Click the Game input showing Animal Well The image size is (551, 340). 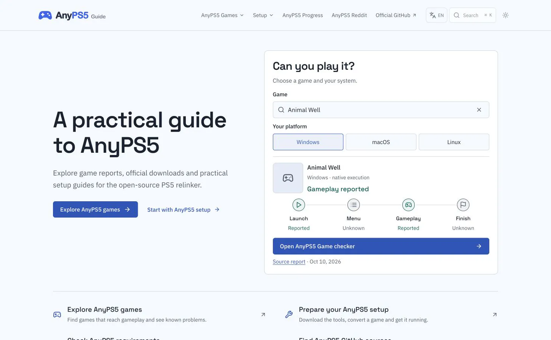(381, 110)
